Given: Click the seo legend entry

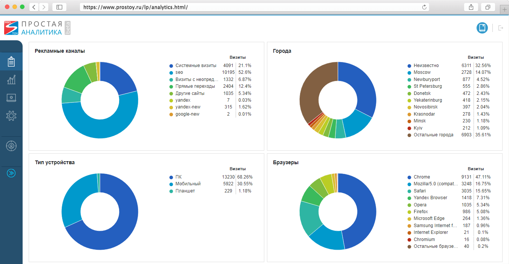Looking at the screenshot, I should click(x=179, y=72).
